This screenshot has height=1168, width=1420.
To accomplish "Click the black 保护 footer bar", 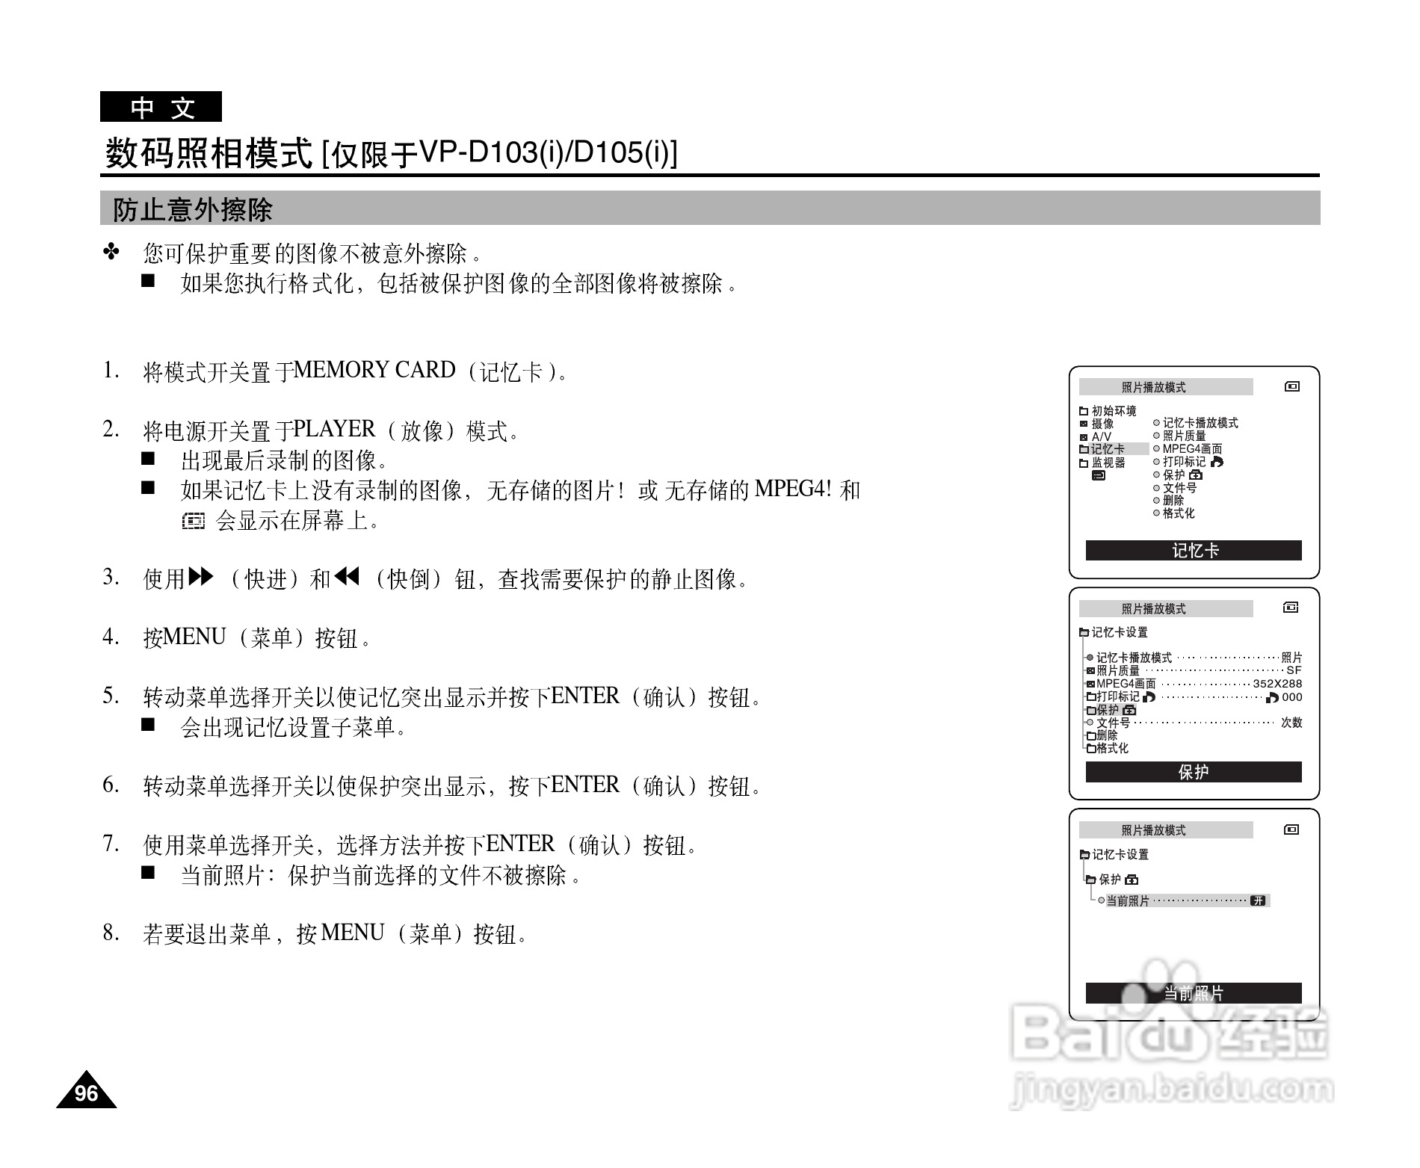I will [1194, 772].
